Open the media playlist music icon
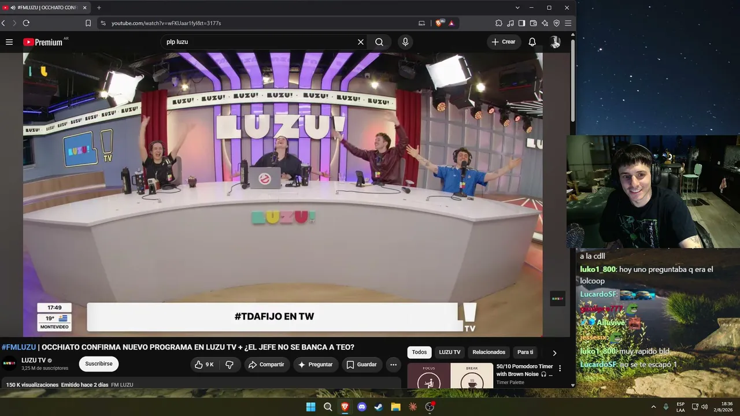Viewport: 740px width, 416px height. point(510,23)
